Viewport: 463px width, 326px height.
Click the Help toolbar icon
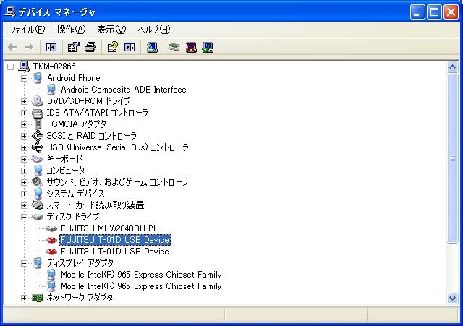pos(113,47)
